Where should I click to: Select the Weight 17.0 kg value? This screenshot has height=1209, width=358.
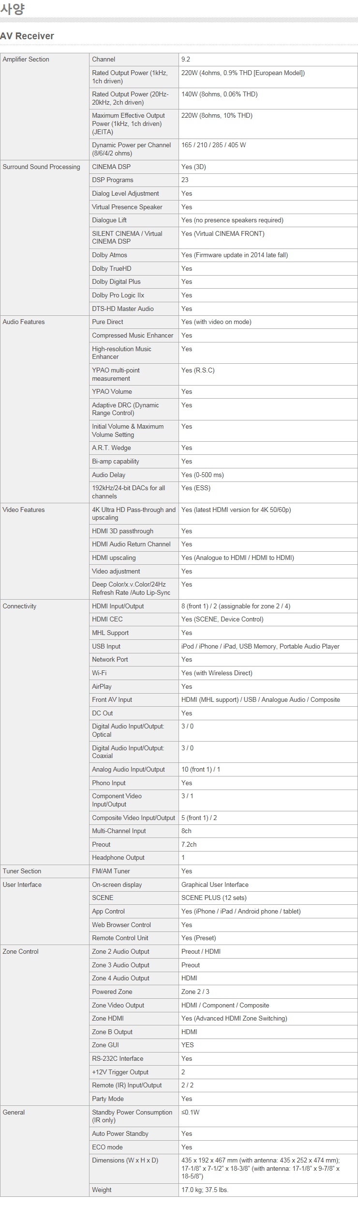click(205, 1190)
